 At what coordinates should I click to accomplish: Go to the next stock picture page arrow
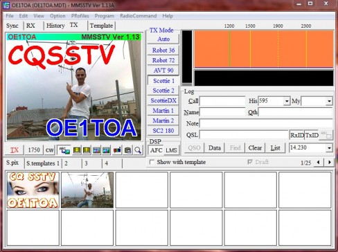coord(330,162)
